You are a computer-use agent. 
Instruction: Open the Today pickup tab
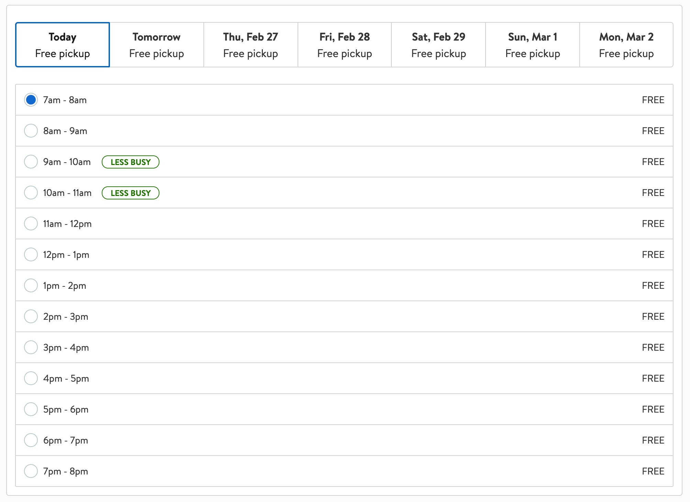(63, 45)
